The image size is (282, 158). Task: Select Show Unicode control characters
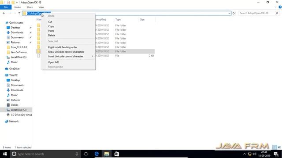pyautogui.click(x=66, y=52)
